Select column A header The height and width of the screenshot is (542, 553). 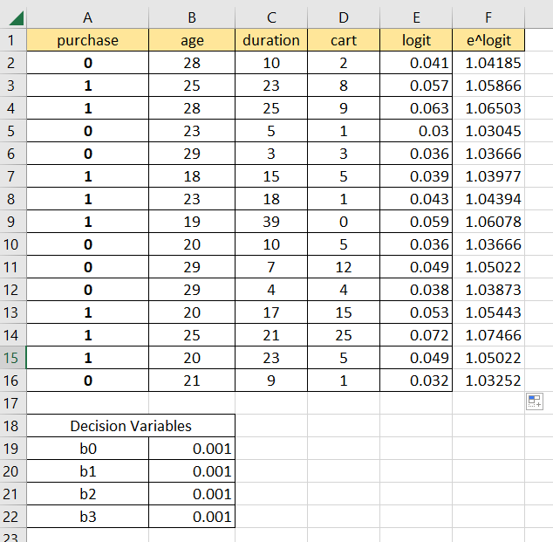pos(87,17)
